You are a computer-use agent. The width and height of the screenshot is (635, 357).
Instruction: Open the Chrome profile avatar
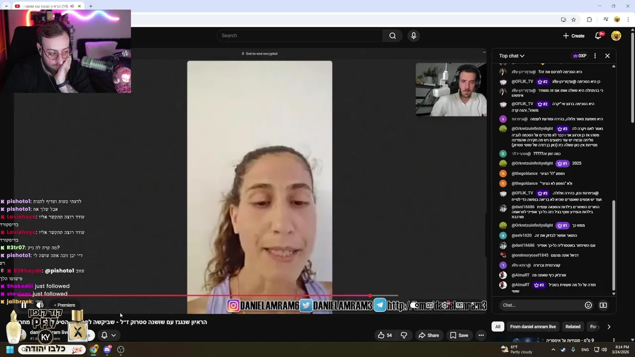[x=617, y=19]
